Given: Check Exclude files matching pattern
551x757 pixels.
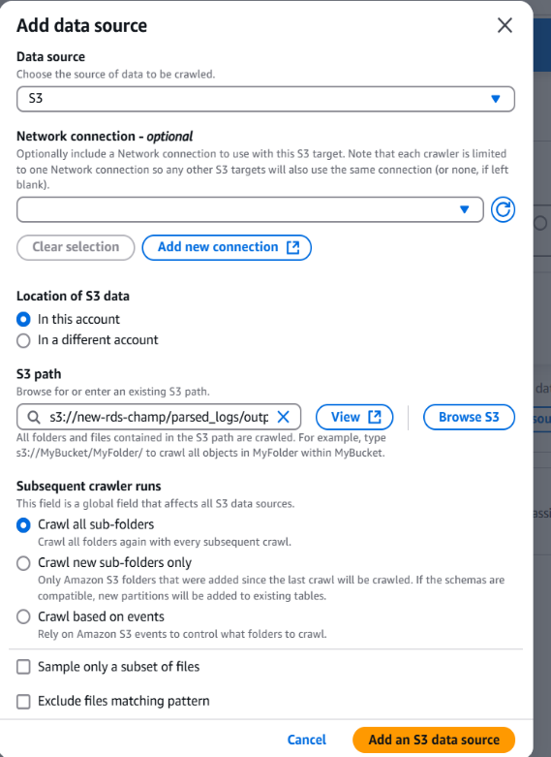Looking at the screenshot, I should [23, 702].
